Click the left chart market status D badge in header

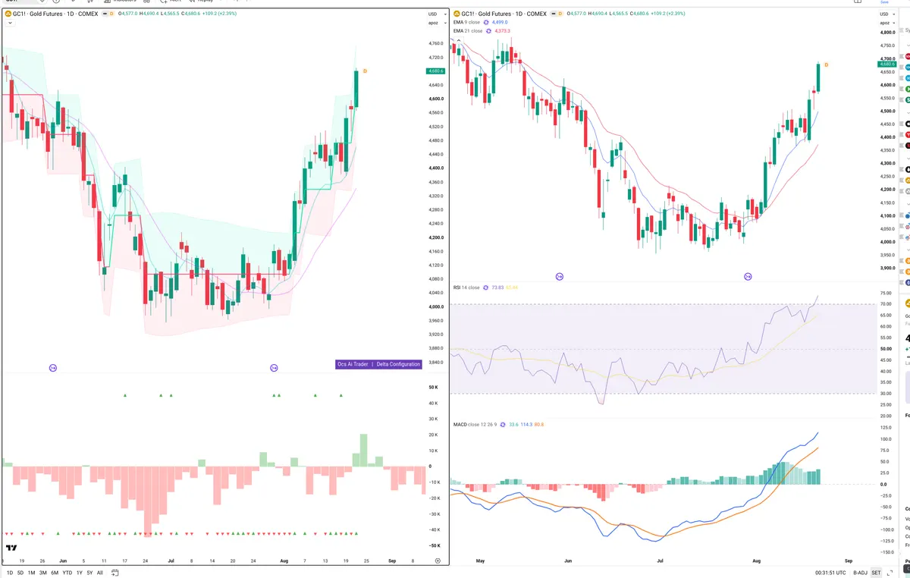pos(111,14)
